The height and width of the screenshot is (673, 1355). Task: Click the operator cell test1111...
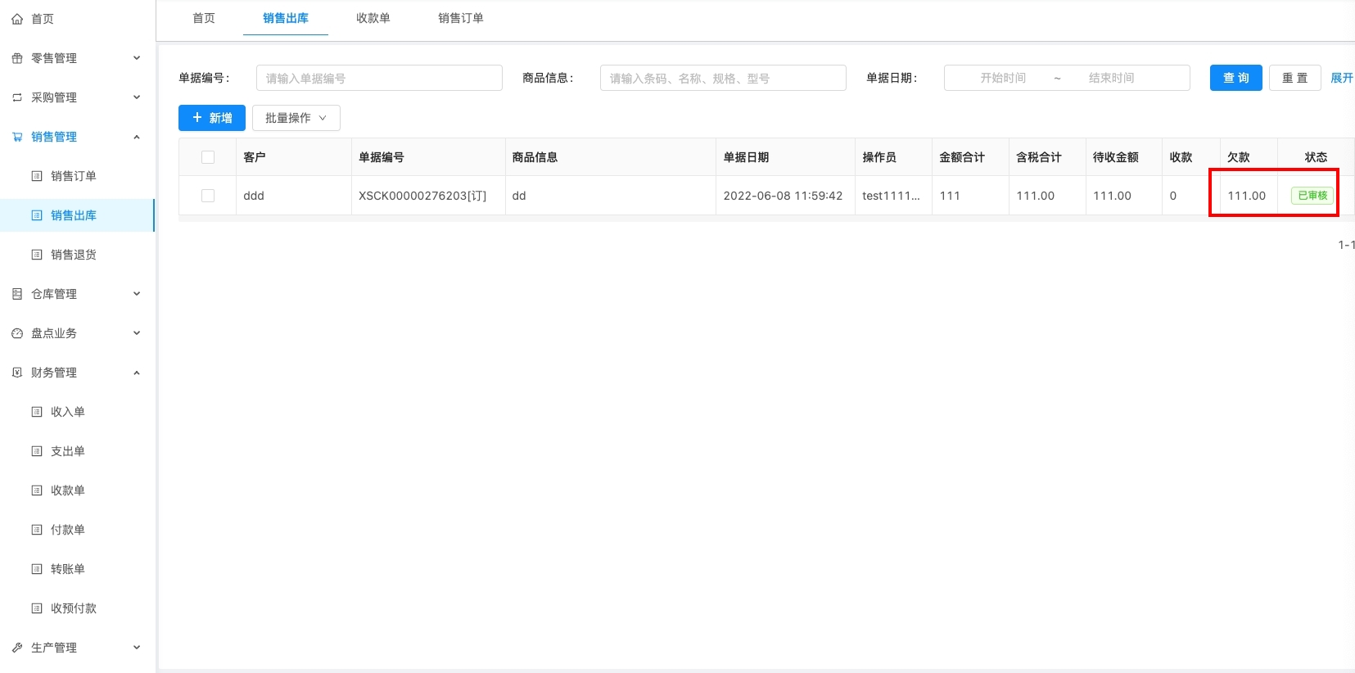point(891,196)
